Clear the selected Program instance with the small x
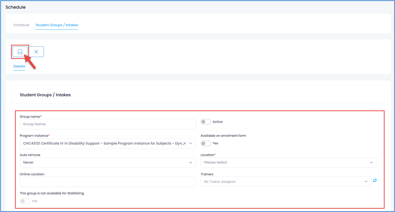This screenshot has height=212, width=395. point(185,143)
